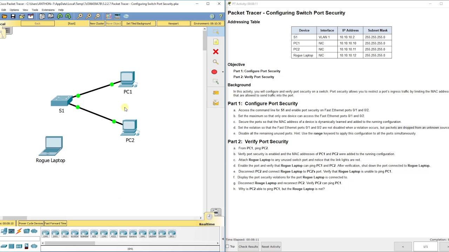Viewport: 449px width, 252px height.
Task: Choose the Inspect magnifier tool
Action: pyautogui.click(x=216, y=62)
